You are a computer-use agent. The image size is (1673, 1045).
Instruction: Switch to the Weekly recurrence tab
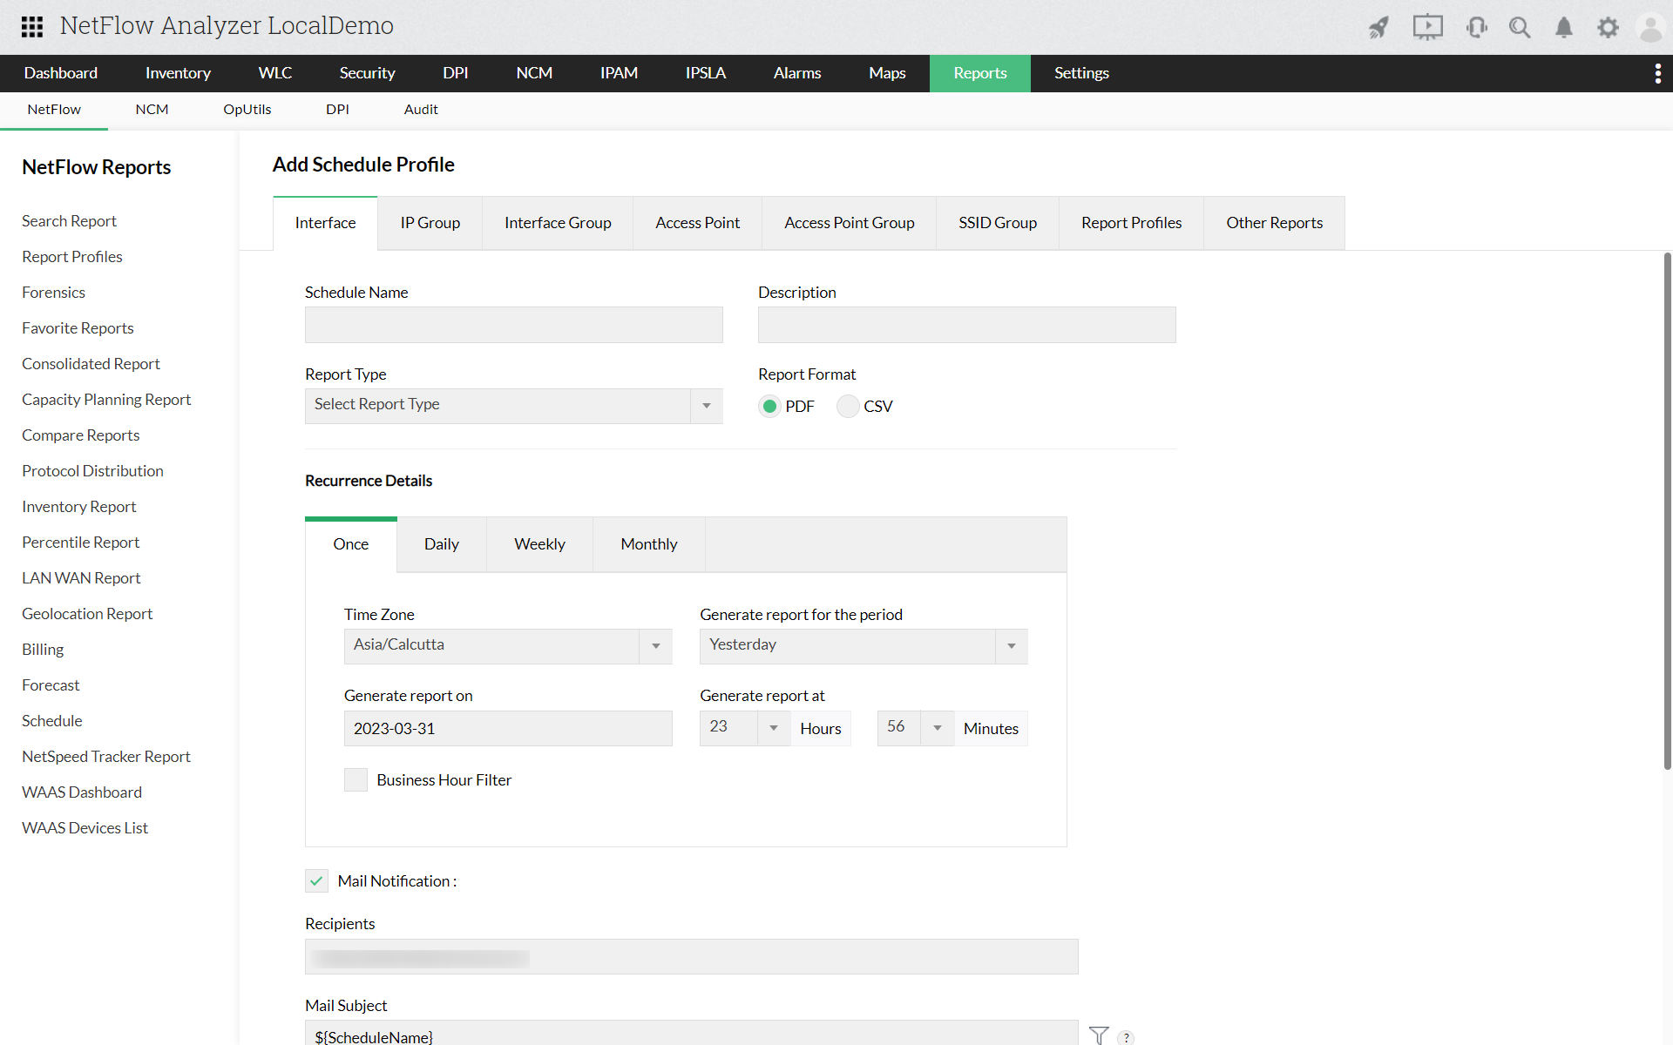[539, 544]
